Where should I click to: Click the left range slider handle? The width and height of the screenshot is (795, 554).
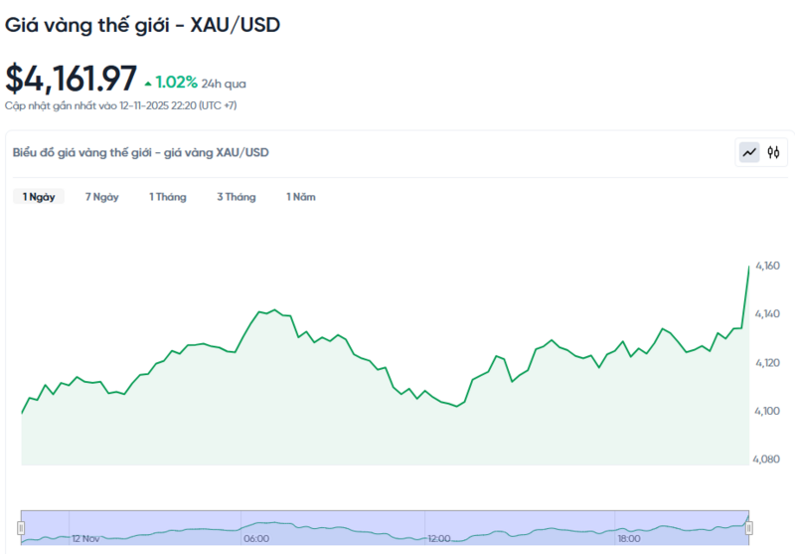(x=22, y=527)
